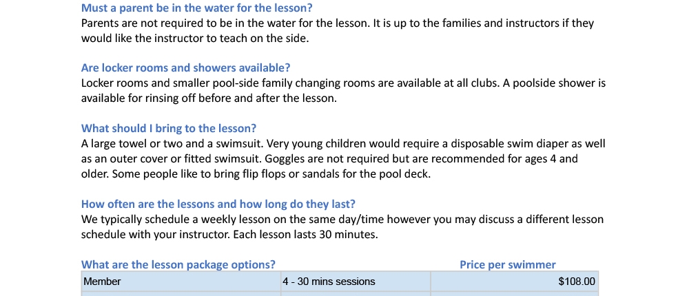Click the line starting 'We typically schedule a weekly lesson'
689x296 pixels.
(x=342, y=219)
